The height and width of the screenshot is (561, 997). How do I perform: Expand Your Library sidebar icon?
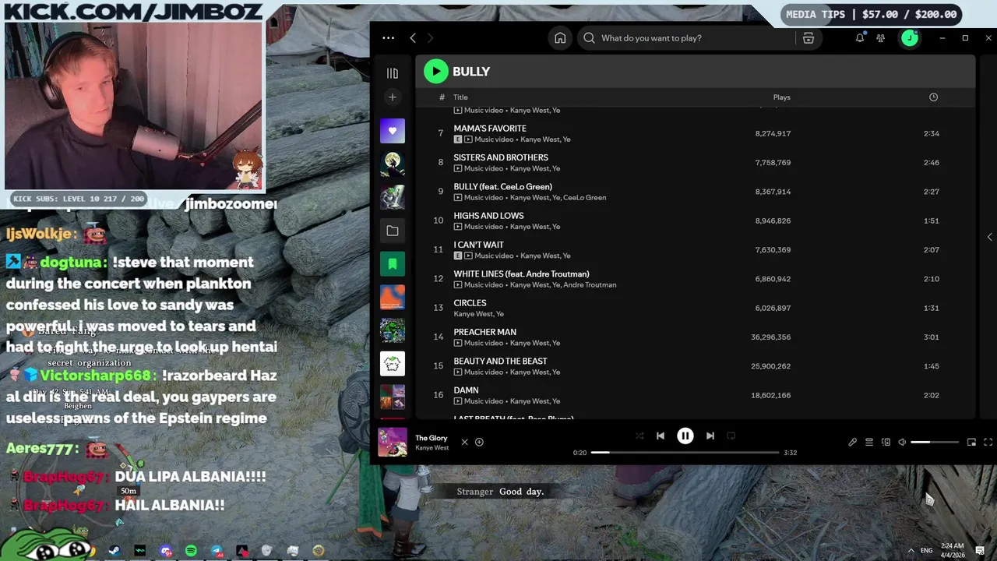pos(393,73)
